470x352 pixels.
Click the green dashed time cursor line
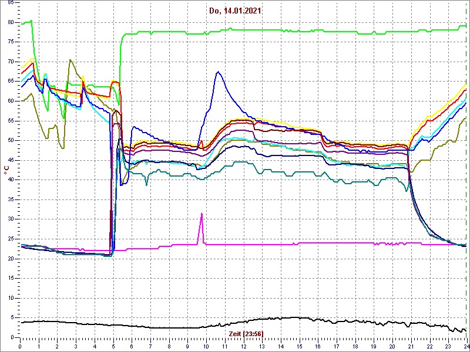465,170
